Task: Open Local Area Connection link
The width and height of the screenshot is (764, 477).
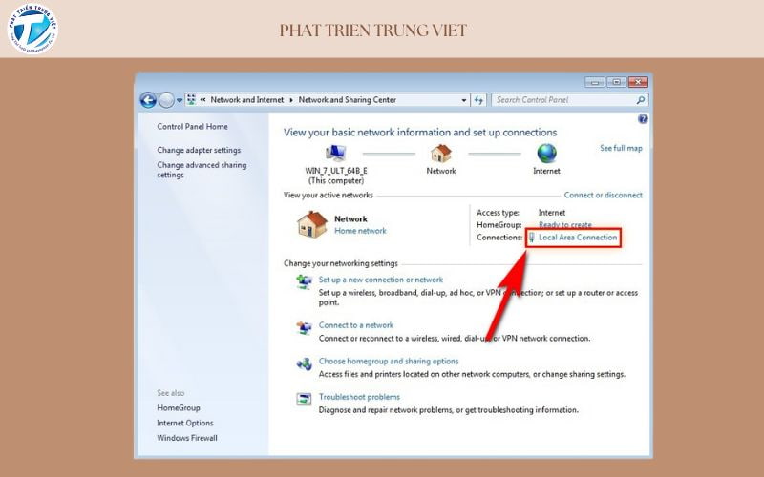Action: pyautogui.click(x=578, y=237)
